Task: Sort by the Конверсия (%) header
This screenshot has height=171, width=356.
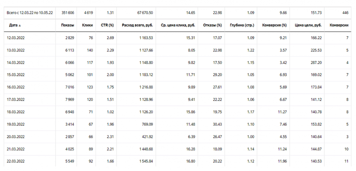Action: pyautogui.click(x=274, y=25)
